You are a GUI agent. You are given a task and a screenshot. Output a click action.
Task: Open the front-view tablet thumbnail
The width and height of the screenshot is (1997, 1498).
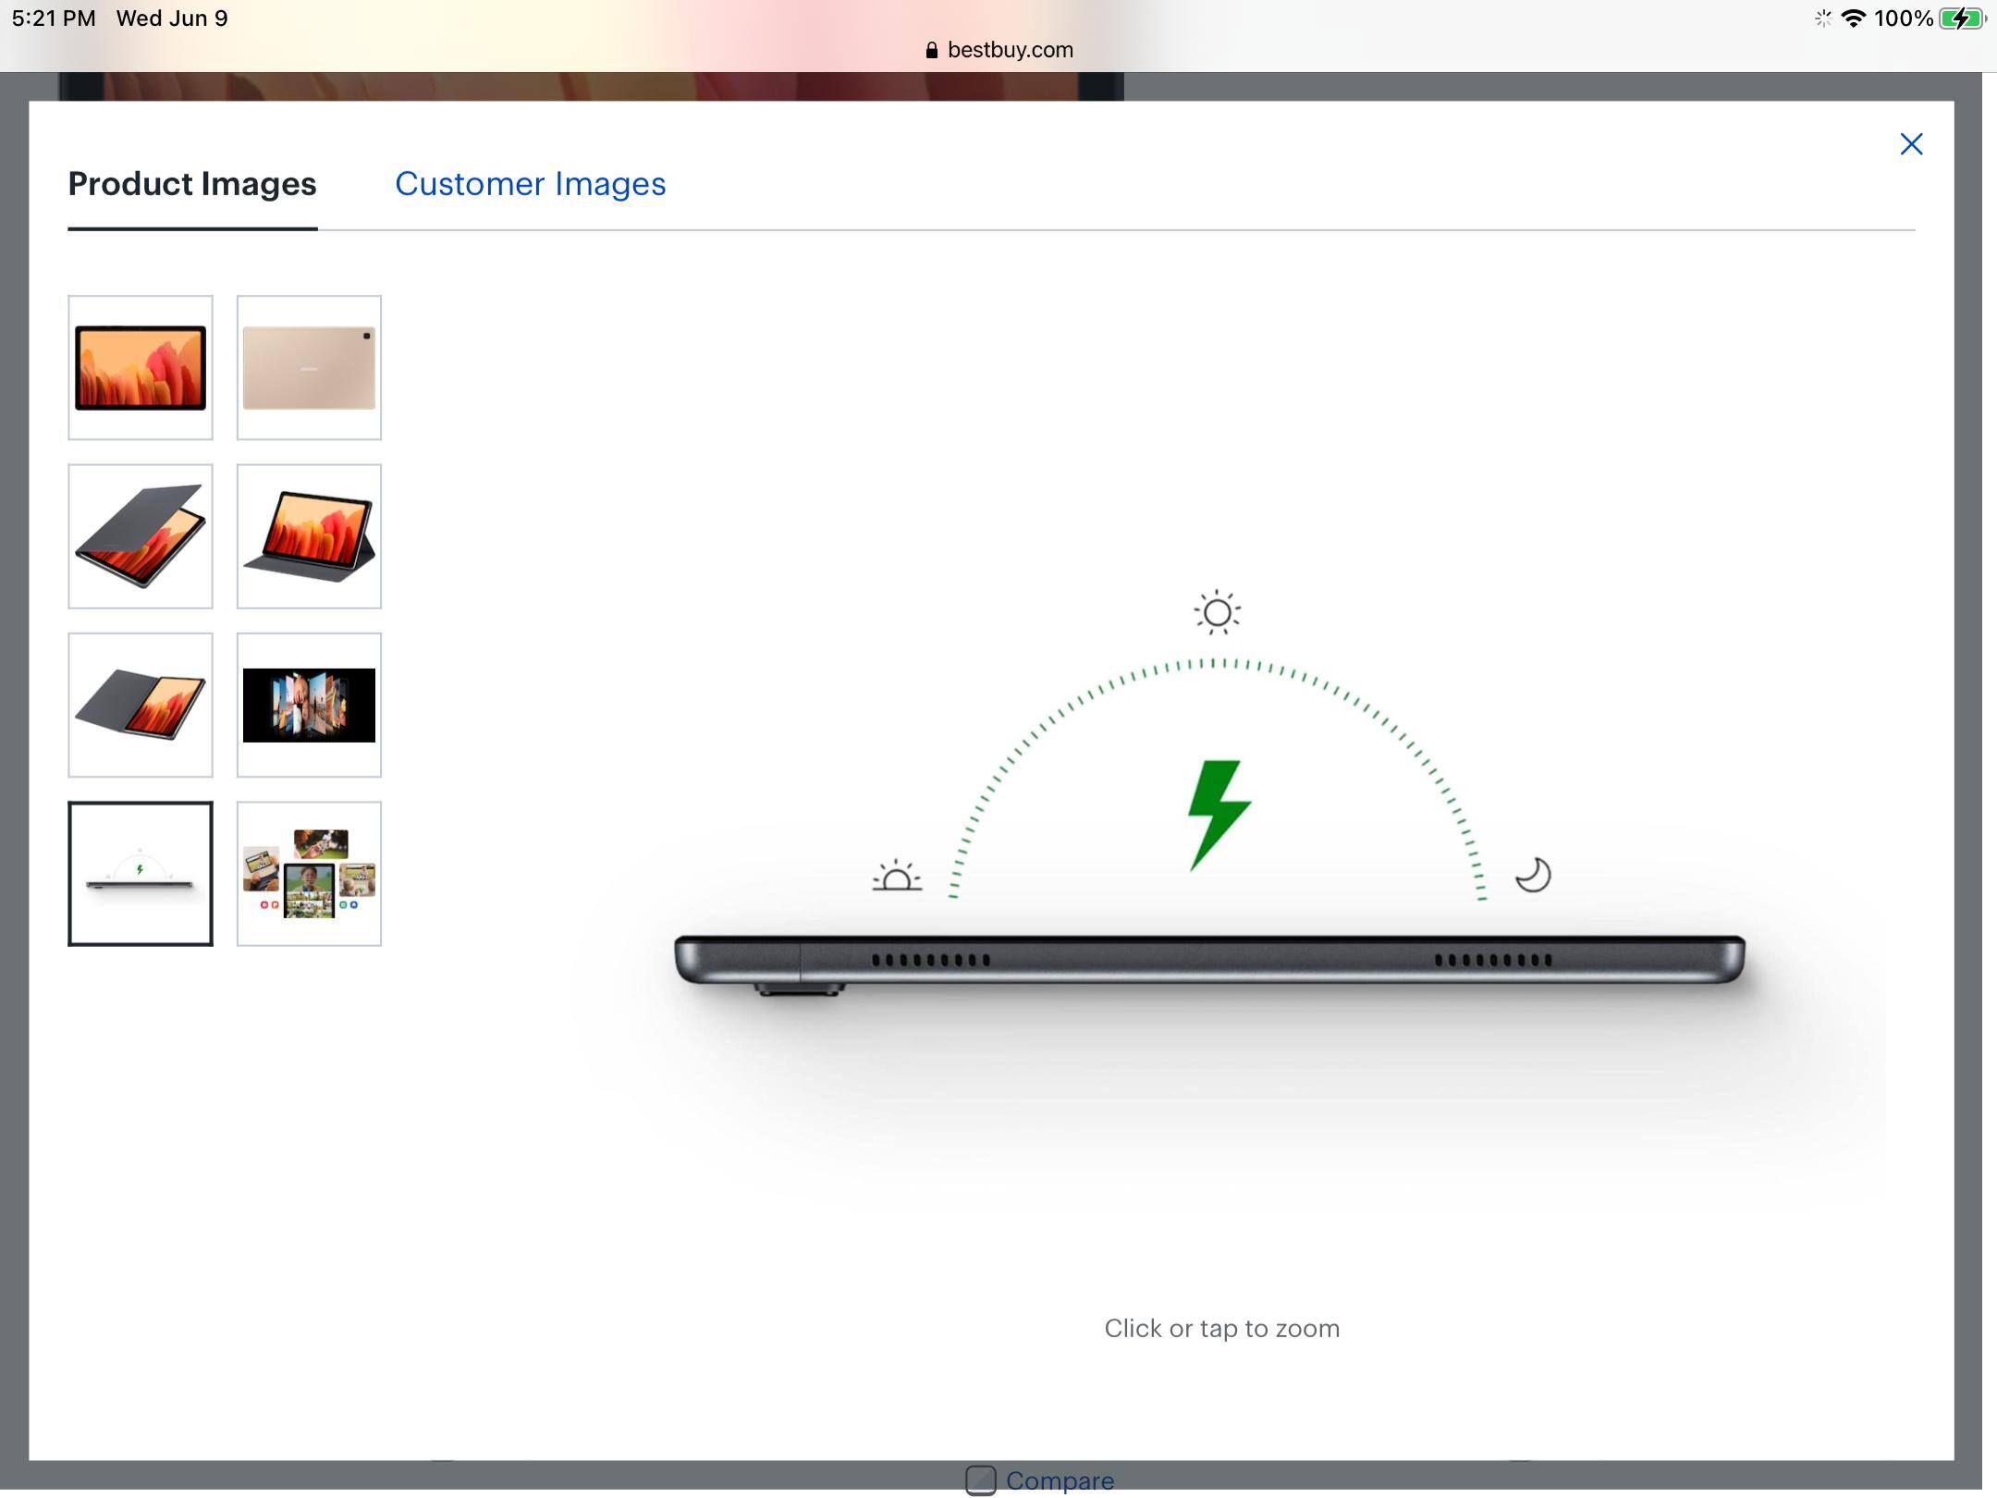(141, 367)
